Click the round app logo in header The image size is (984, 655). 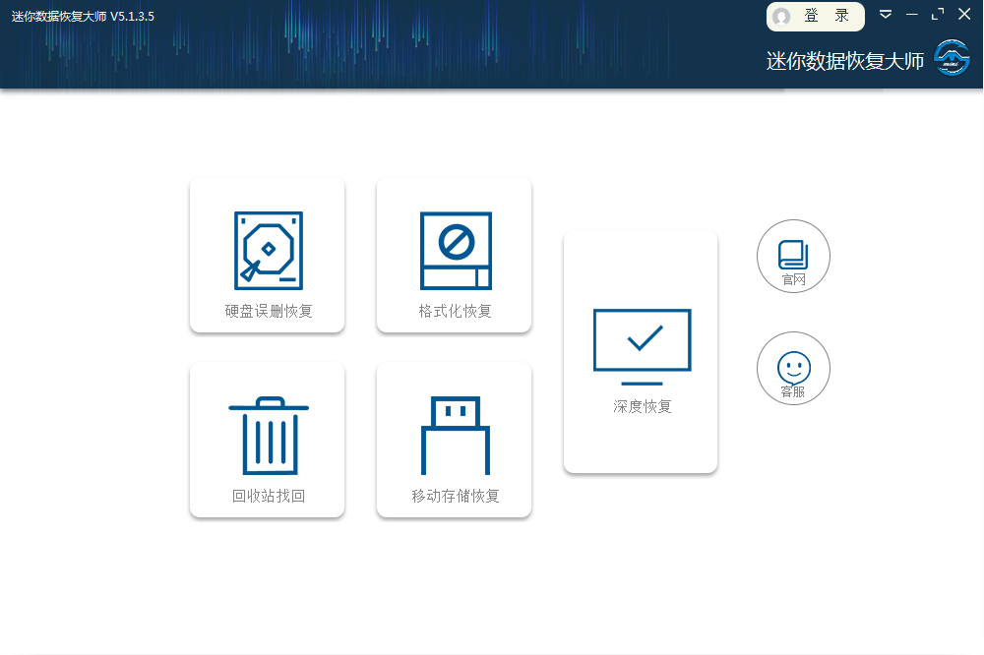tap(952, 59)
